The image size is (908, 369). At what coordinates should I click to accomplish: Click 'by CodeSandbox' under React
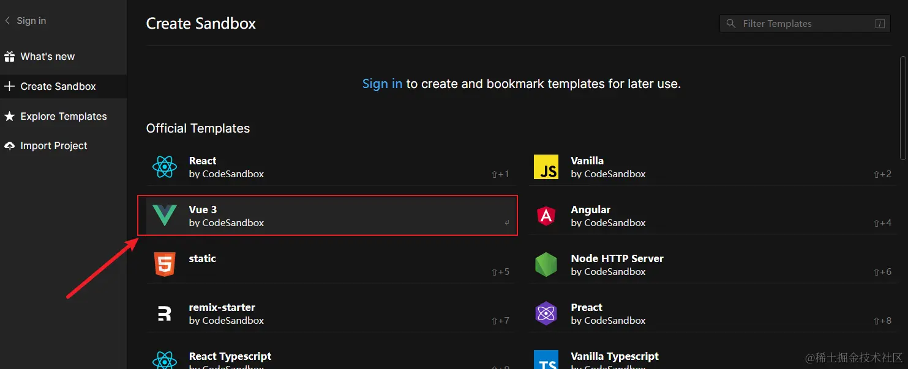click(227, 174)
